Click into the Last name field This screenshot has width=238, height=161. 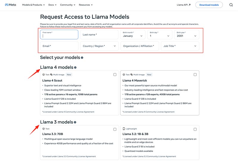(99, 34)
